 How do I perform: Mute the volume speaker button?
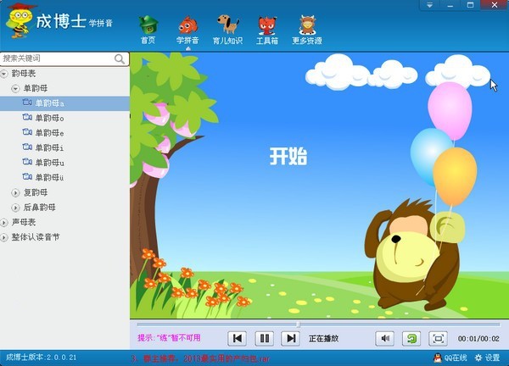click(385, 338)
